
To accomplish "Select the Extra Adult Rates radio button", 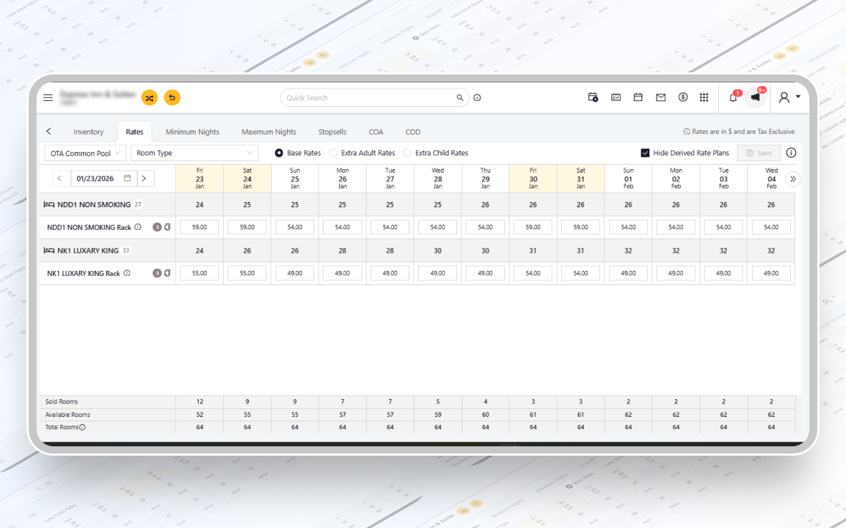I will 333,153.
